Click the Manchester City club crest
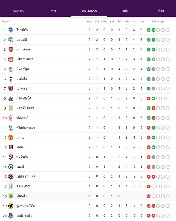 [11, 40]
